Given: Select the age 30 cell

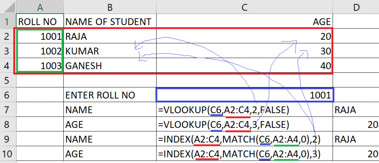Looking at the screenshot, I should click(244, 51).
